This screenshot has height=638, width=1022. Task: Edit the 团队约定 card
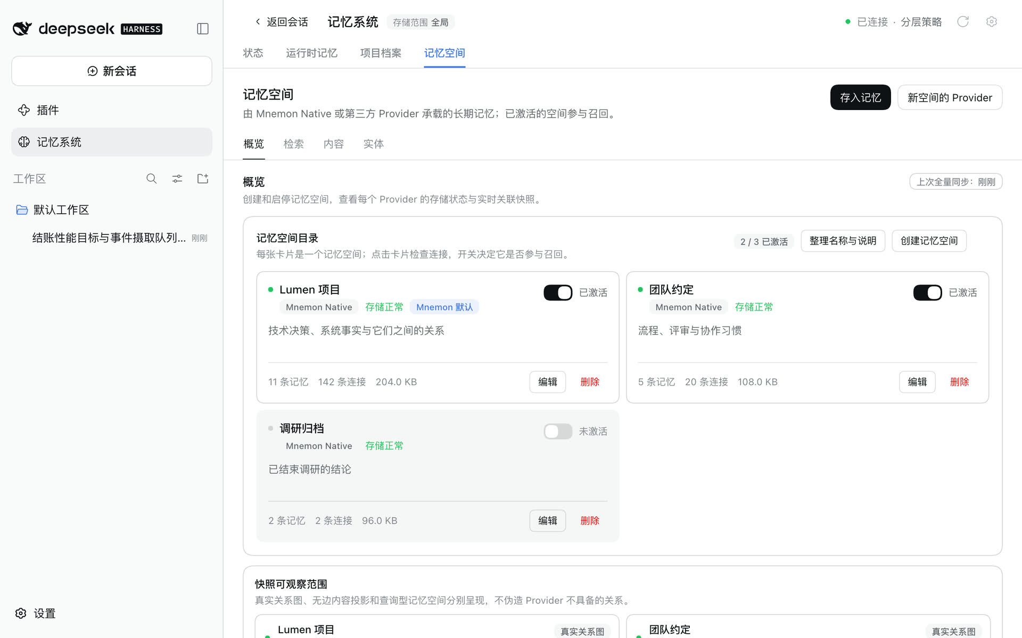click(x=917, y=382)
